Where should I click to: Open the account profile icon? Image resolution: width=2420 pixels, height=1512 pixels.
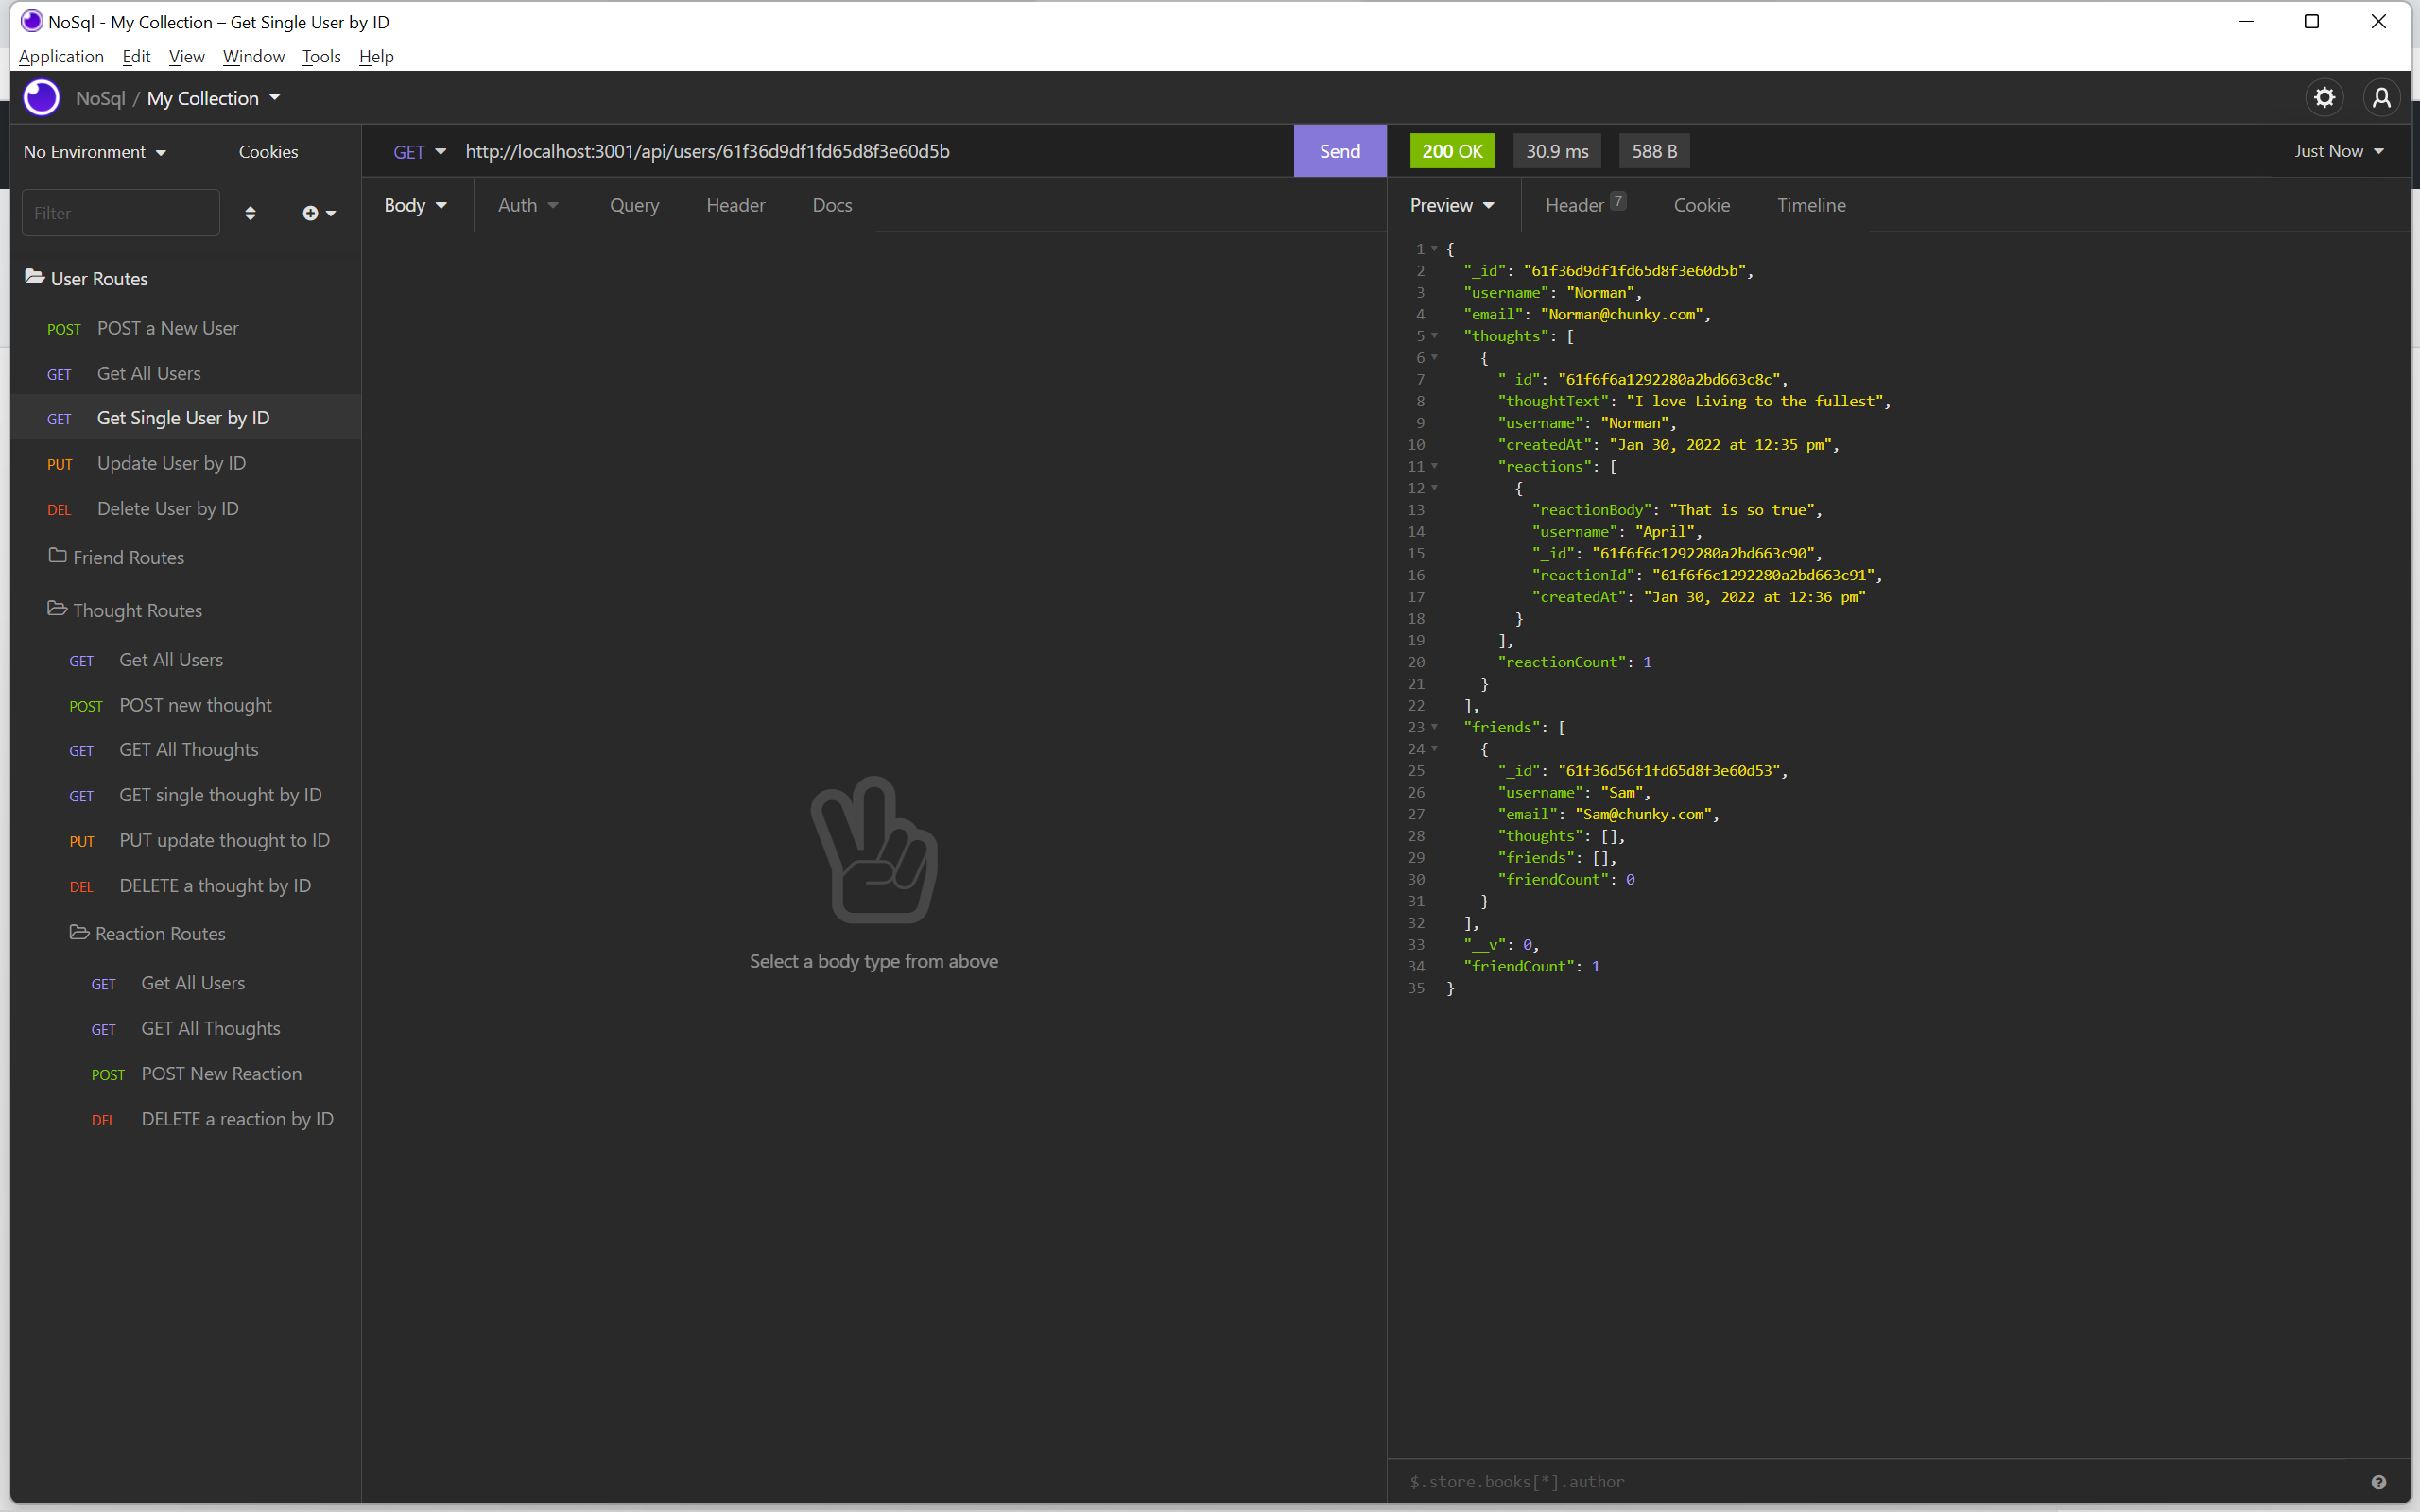pos(2381,97)
